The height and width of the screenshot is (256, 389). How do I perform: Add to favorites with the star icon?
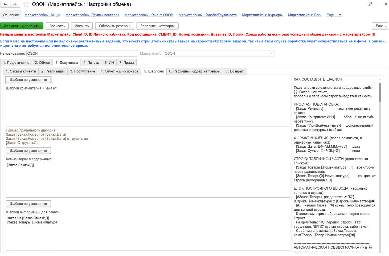coord(26,4)
